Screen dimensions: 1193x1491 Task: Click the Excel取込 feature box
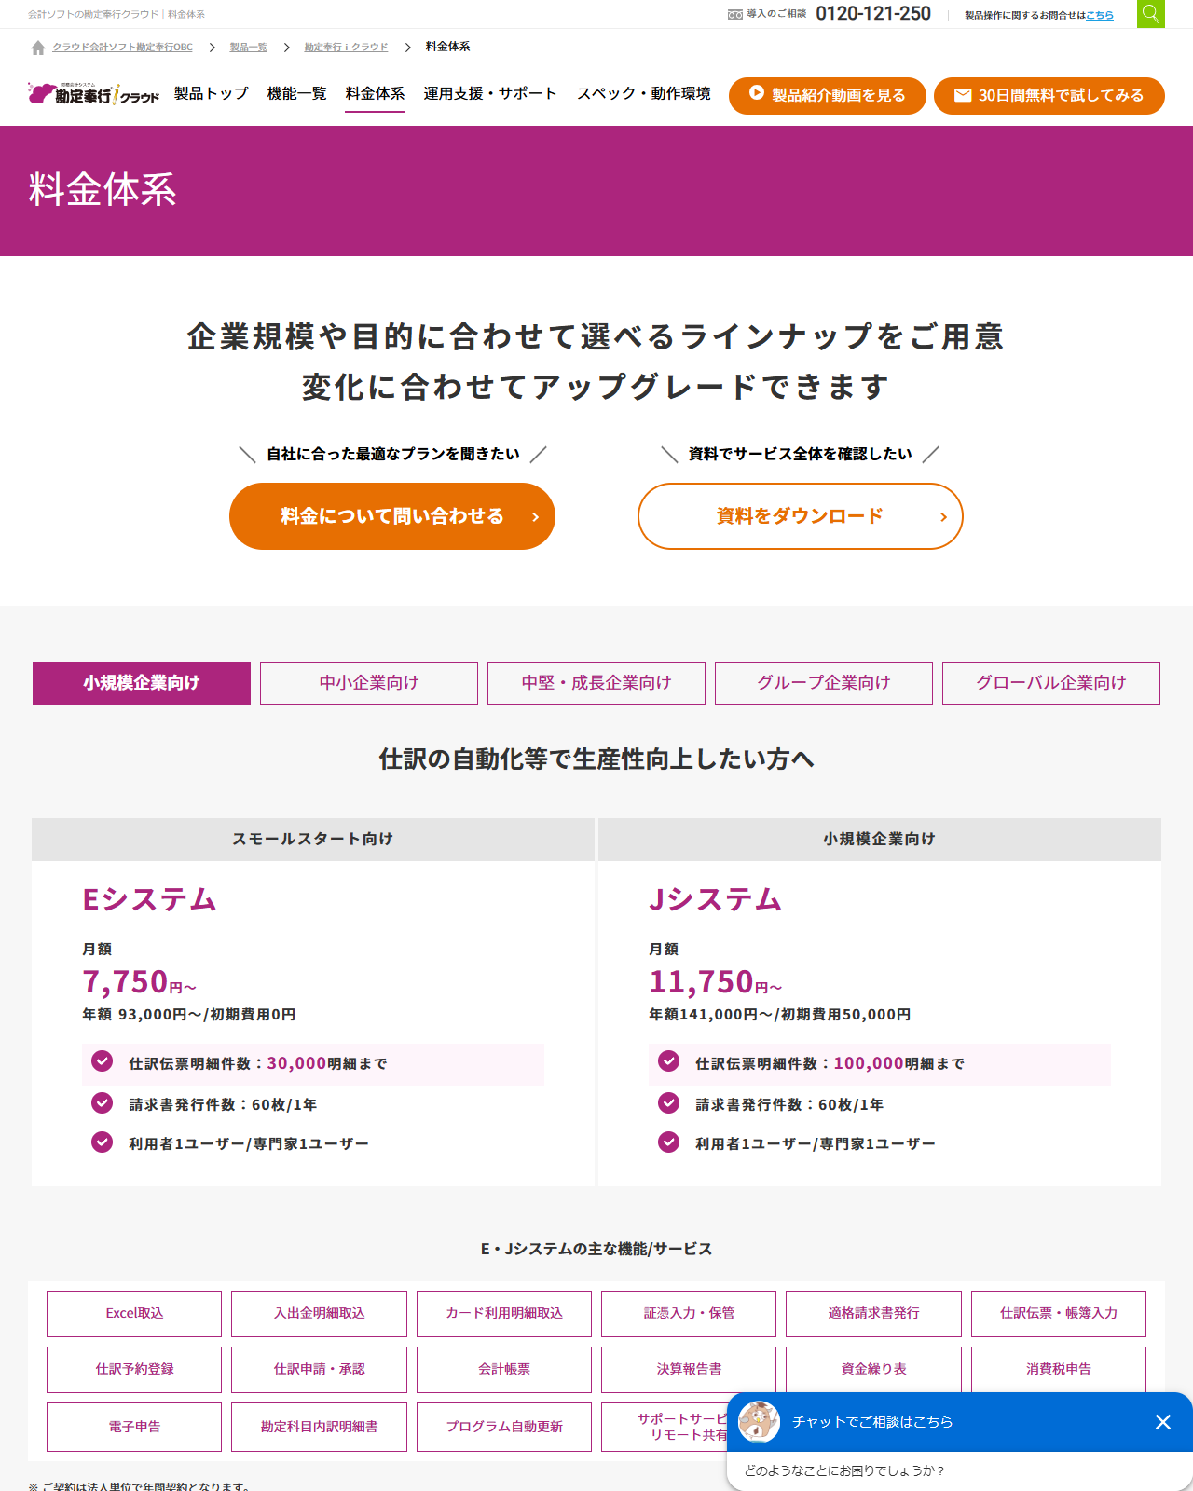pos(134,1314)
